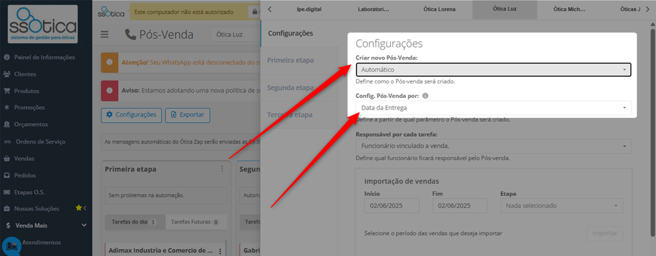
Task: Click the left arrow of store tabs
Action: tap(270, 9)
